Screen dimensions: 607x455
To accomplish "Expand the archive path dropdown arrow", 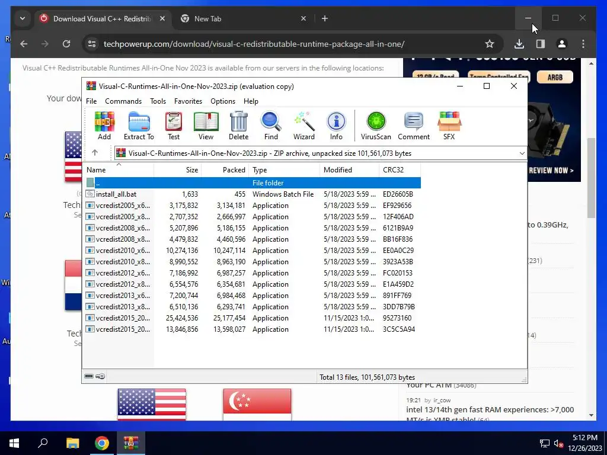I will coord(522,153).
